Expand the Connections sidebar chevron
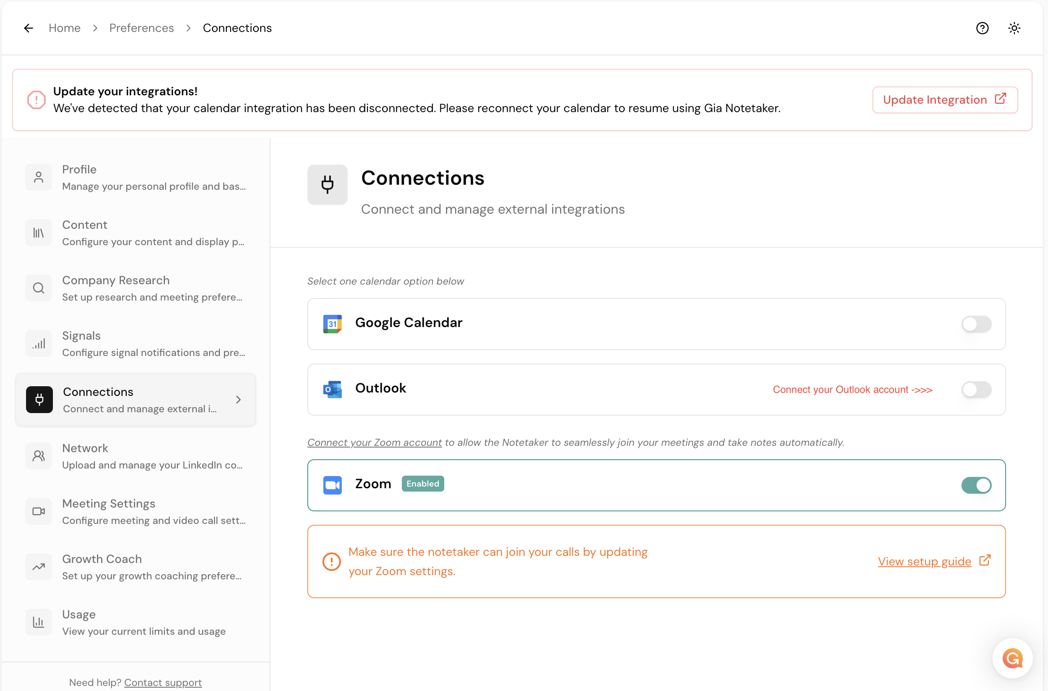The width and height of the screenshot is (1048, 691). point(238,399)
